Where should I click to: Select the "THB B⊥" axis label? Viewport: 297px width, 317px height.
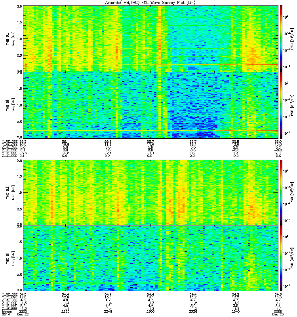pyautogui.click(x=8, y=39)
